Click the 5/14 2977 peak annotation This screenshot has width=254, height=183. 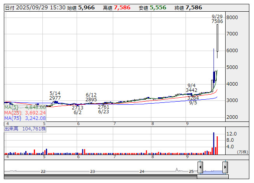55,95
